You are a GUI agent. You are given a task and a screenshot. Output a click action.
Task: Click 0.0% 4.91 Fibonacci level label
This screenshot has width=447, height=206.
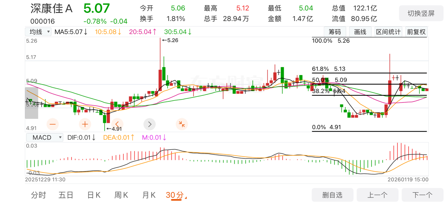pos(326,127)
